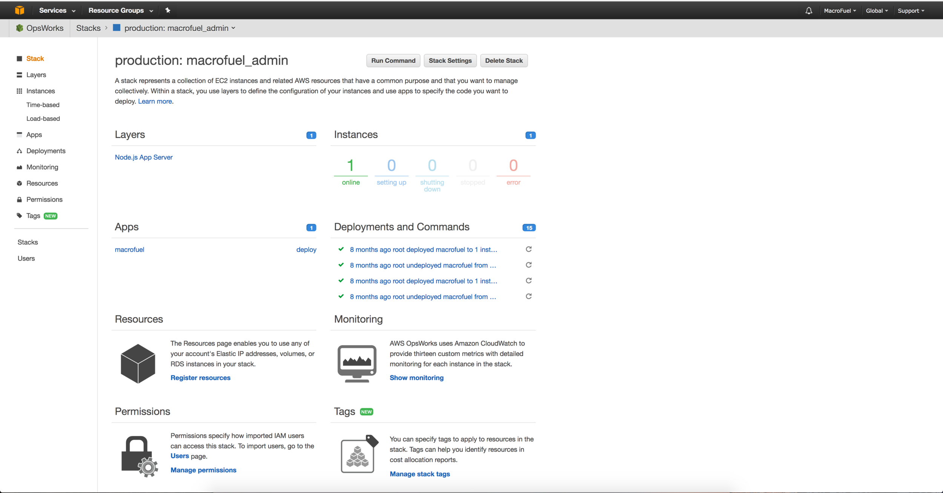Screen dimensions: 943x493
Task: Click deploy next to macrofuel app
Action: pyautogui.click(x=306, y=250)
